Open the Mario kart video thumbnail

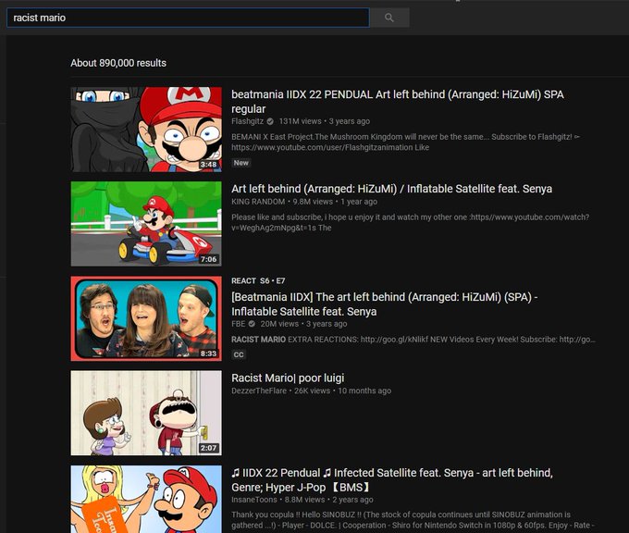pos(146,224)
